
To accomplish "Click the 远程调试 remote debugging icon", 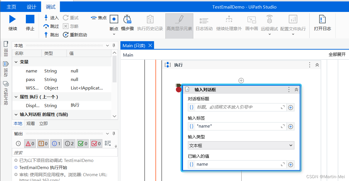I will tap(269, 19).
